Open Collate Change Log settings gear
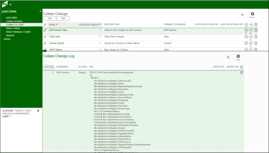Viewport: 269px width, 153px height. pyautogui.click(x=238, y=56)
